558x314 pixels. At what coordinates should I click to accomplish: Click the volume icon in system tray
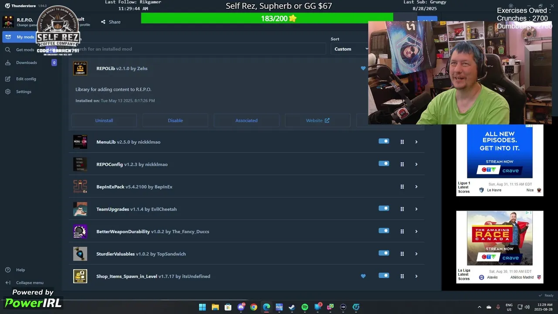click(527, 307)
